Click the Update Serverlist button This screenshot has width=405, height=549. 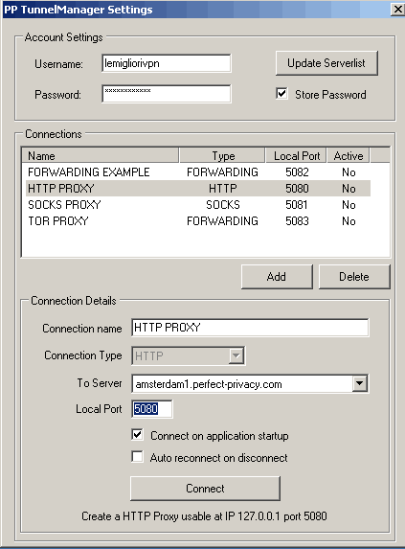pos(326,63)
